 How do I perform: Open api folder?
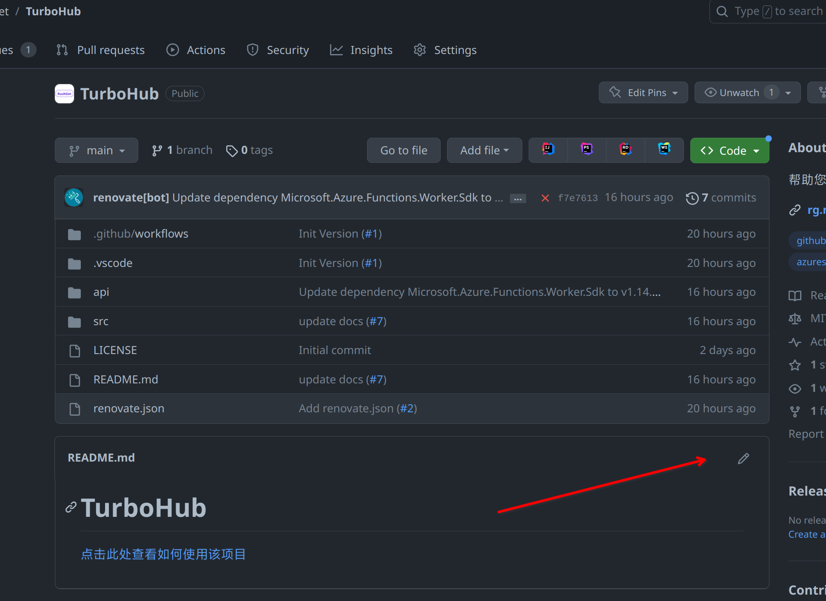[x=101, y=292]
